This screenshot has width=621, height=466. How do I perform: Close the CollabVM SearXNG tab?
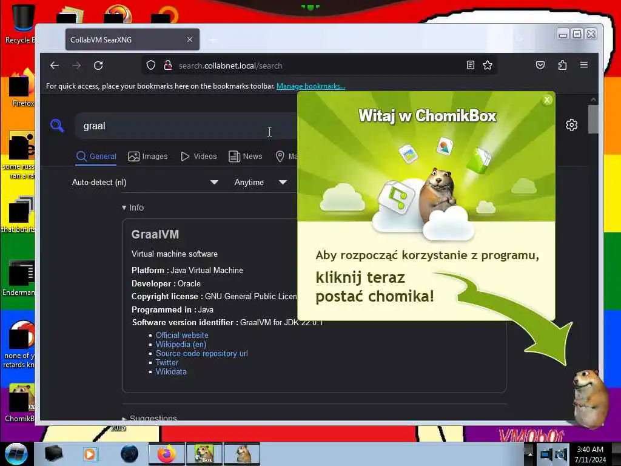(190, 39)
